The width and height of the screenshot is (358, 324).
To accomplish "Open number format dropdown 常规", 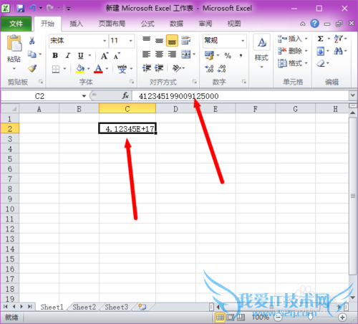I will click(243, 41).
